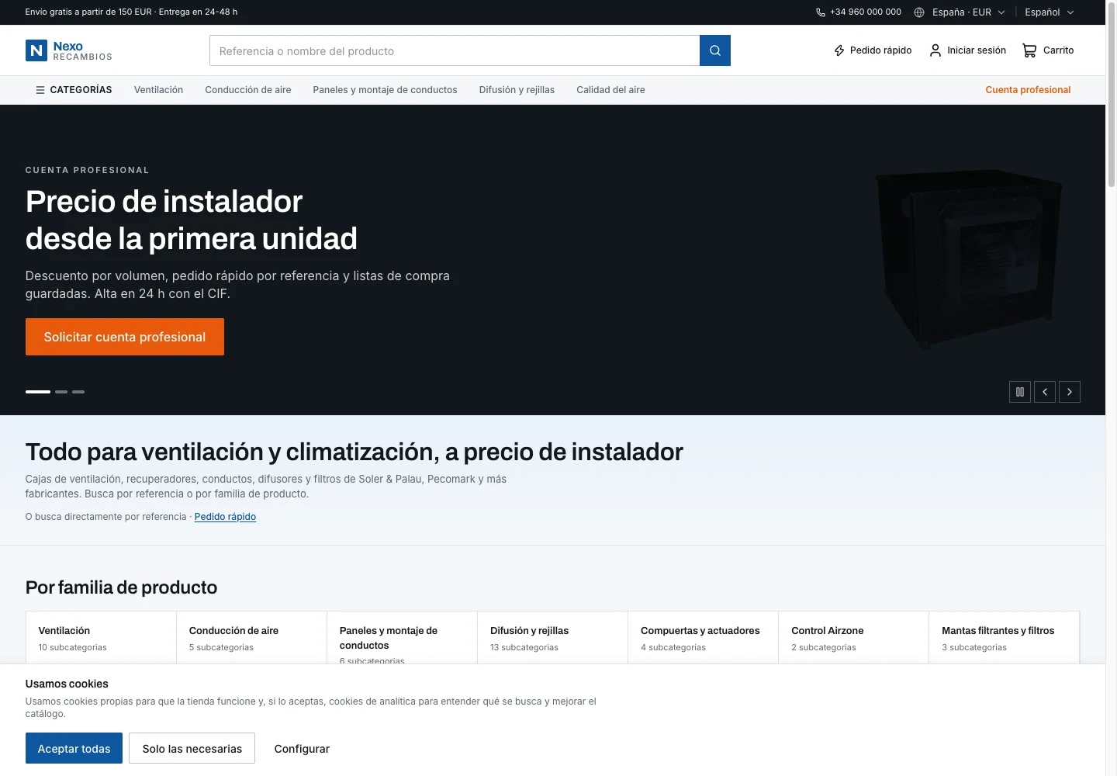The width and height of the screenshot is (1117, 776).
Task: Open Compuertas y actuadores family card
Action: point(703,638)
